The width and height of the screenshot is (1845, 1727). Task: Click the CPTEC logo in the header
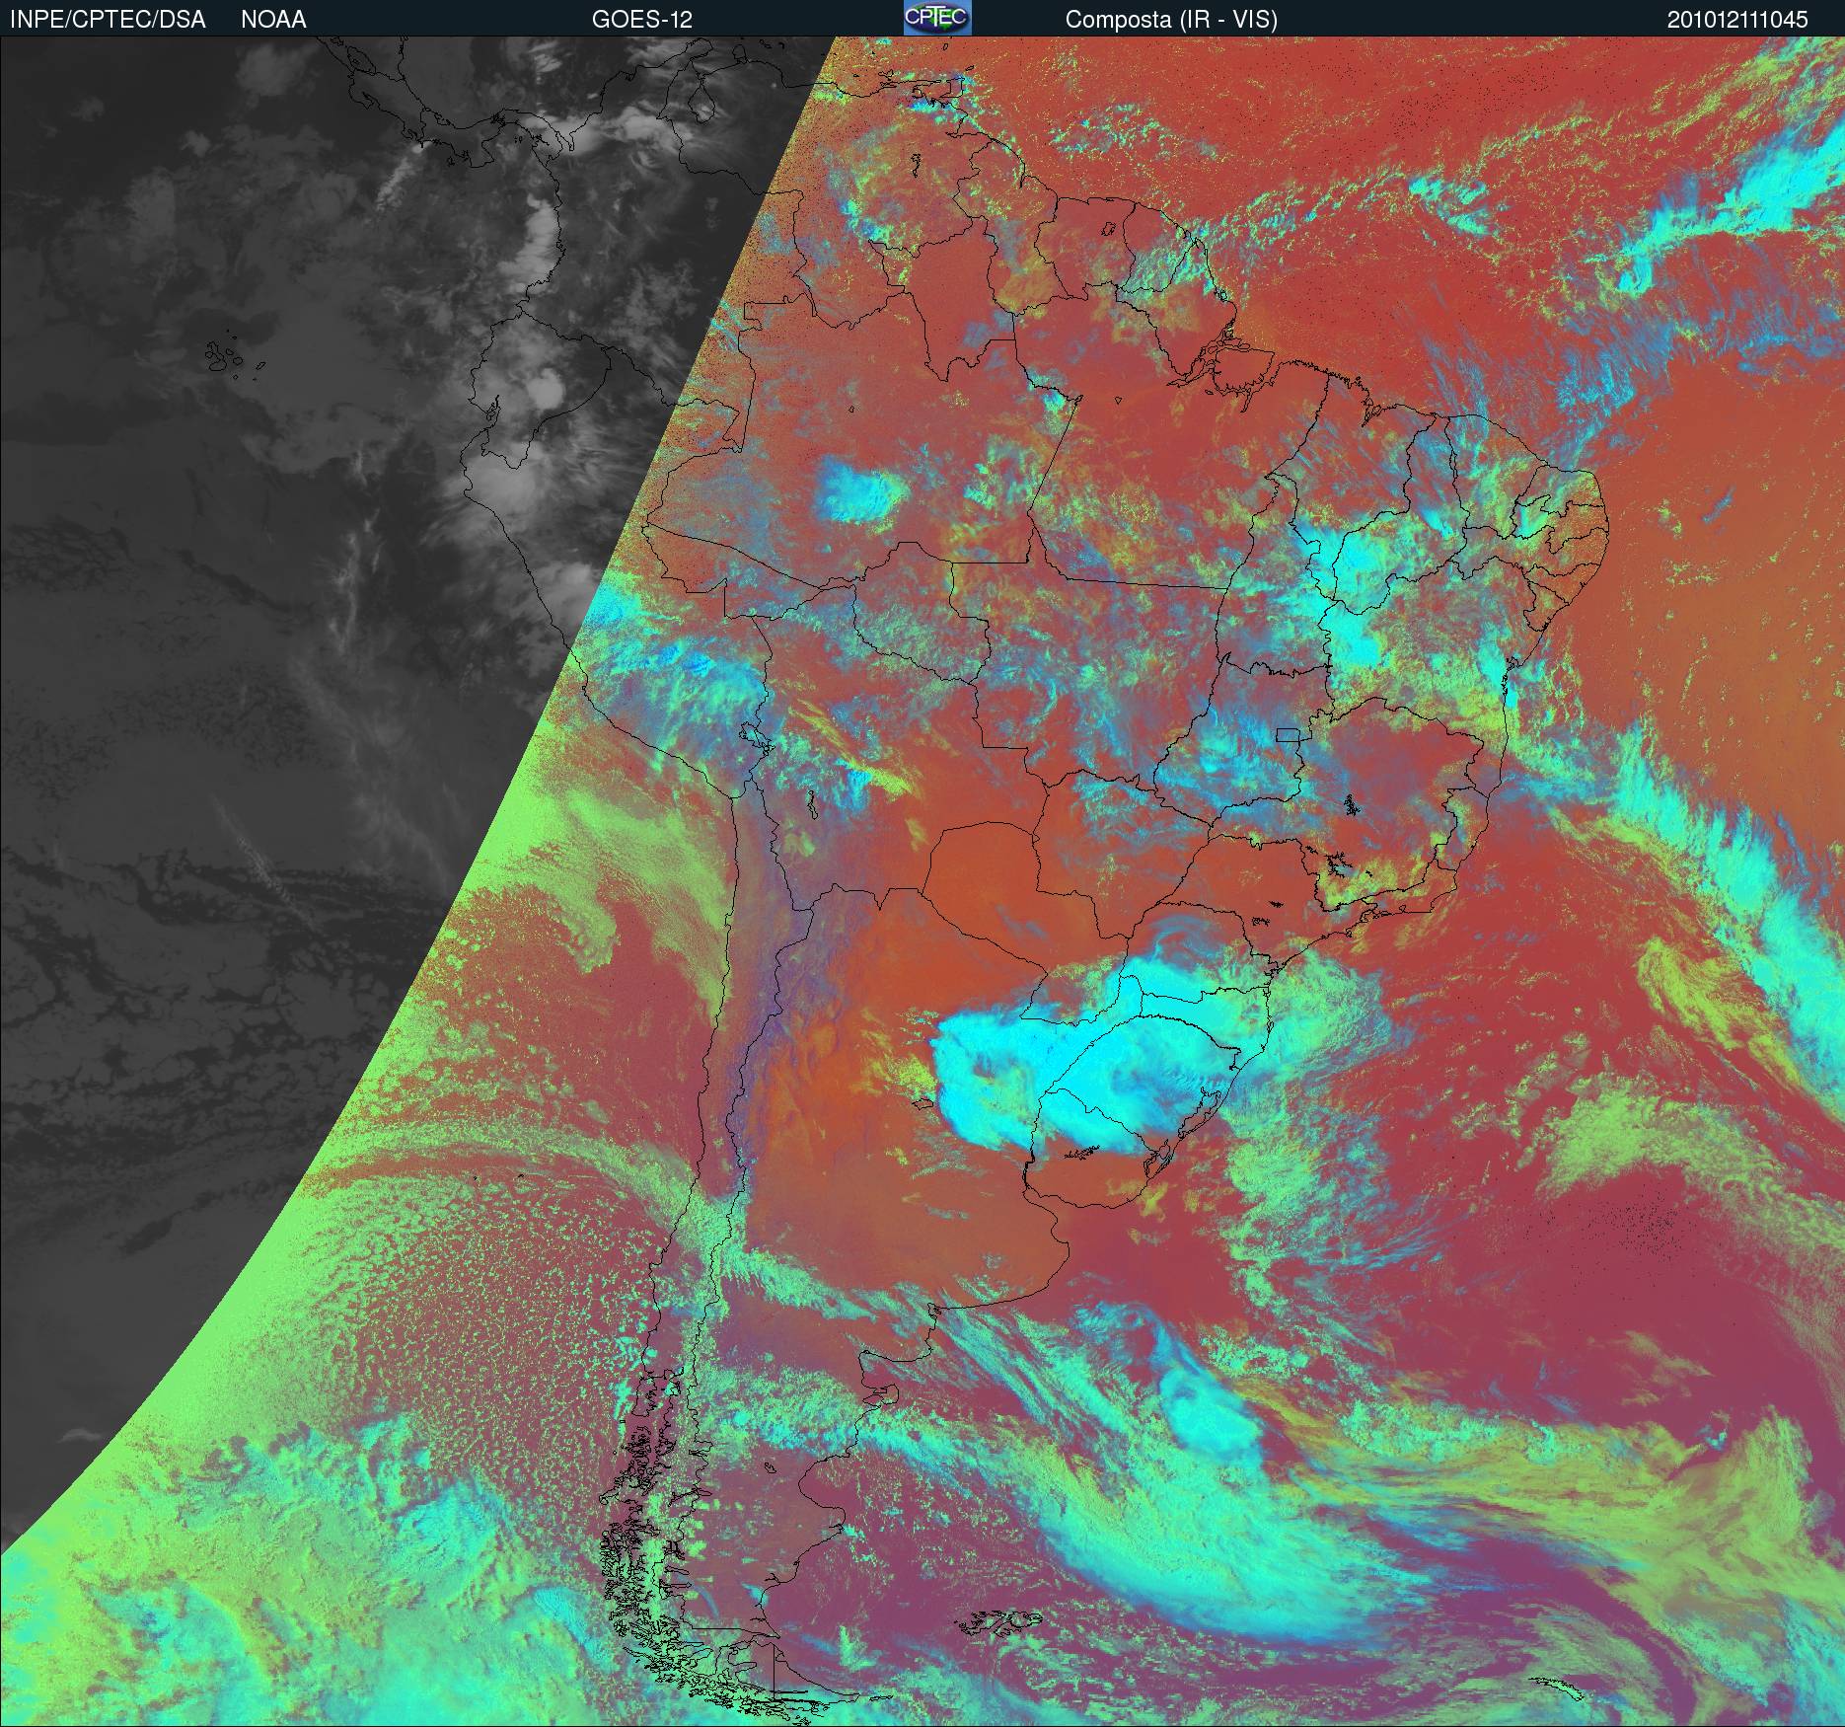click(936, 18)
